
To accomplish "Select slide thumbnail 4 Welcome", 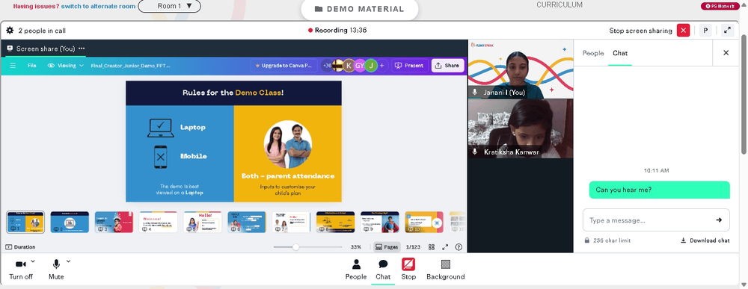I will click(159, 223).
